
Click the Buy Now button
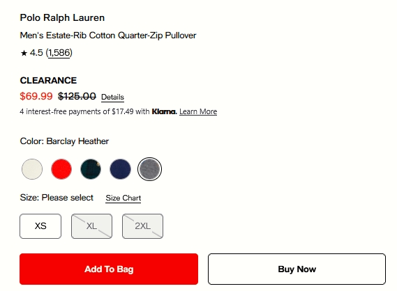pyautogui.click(x=297, y=269)
